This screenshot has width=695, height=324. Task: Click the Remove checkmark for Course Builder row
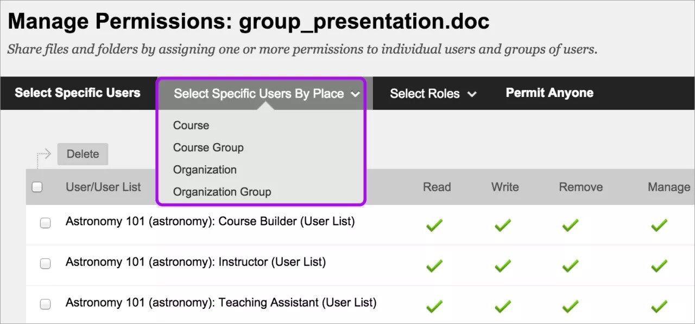(570, 225)
